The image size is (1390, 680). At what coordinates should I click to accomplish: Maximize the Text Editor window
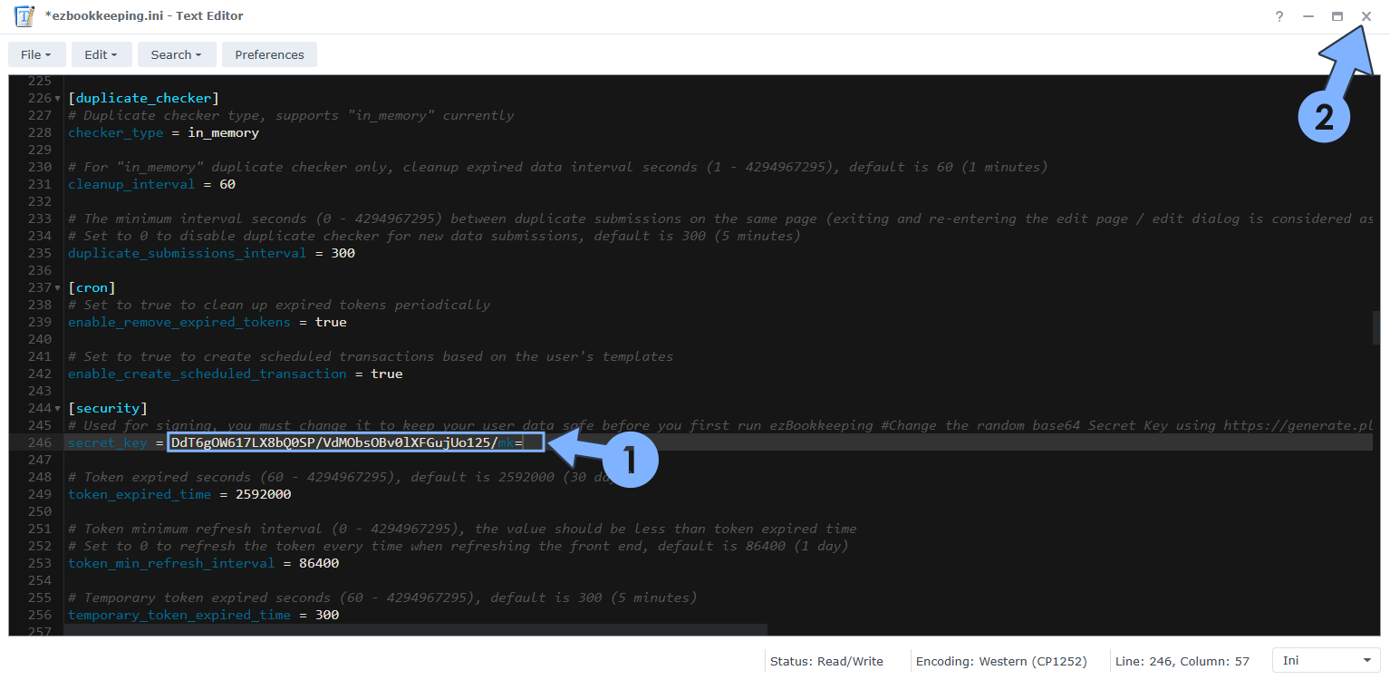[x=1337, y=16]
